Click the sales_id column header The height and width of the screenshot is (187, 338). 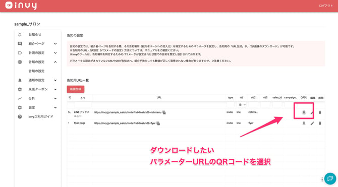coord(277,98)
